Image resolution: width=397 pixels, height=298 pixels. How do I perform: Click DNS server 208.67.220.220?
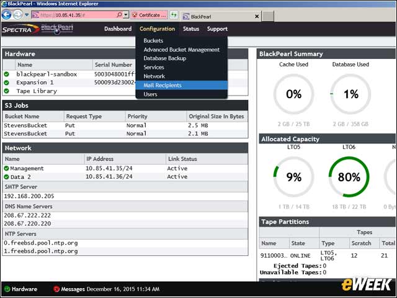point(27,223)
